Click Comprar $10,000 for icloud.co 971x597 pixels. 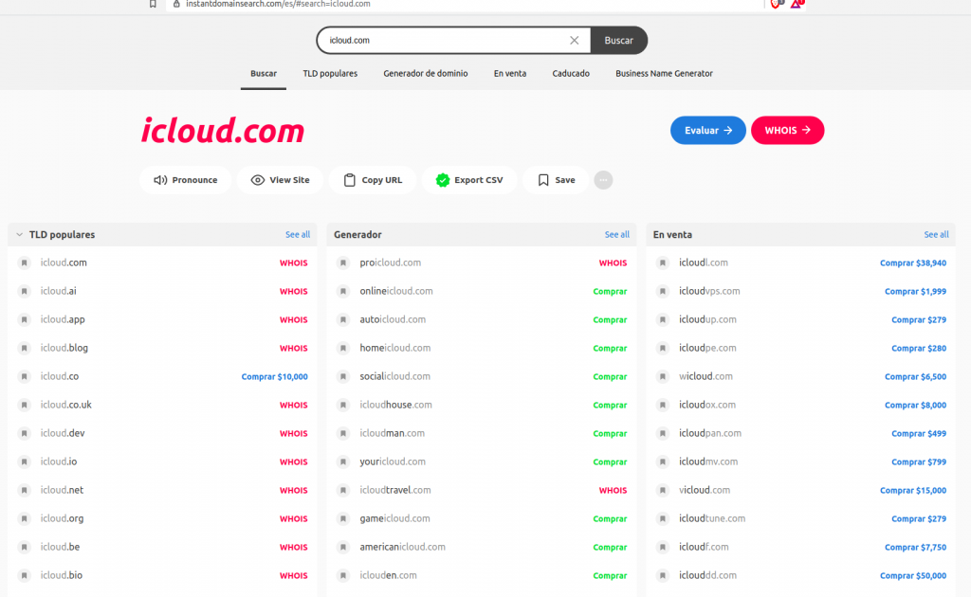pos(274,377)
